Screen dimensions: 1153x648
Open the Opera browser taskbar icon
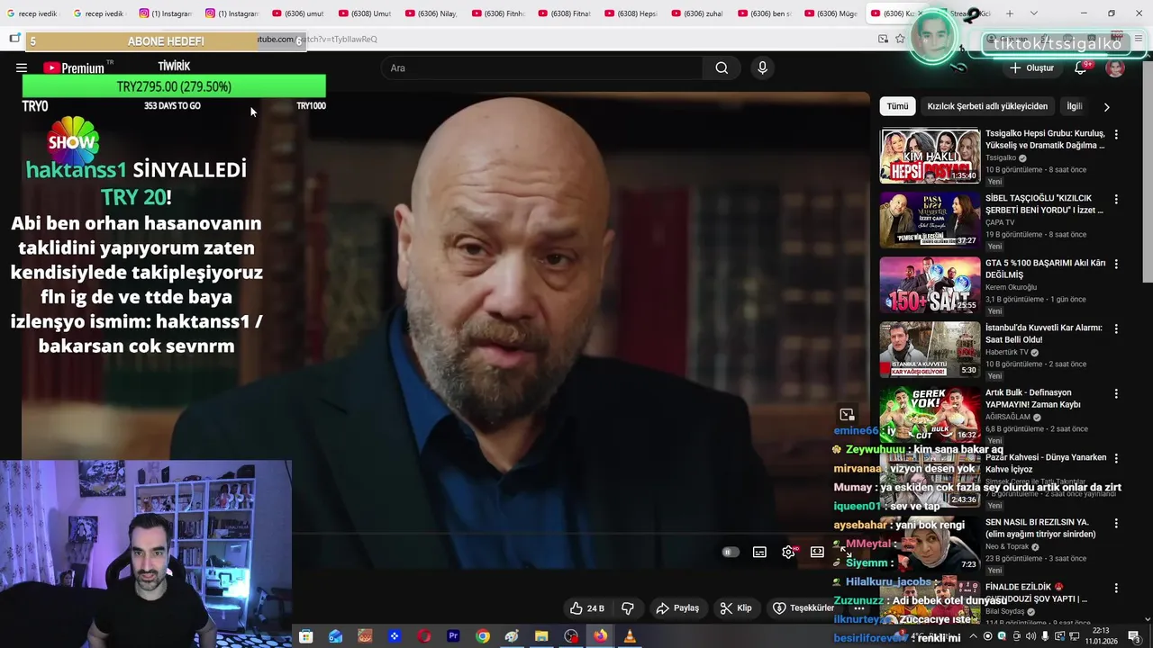424,636
